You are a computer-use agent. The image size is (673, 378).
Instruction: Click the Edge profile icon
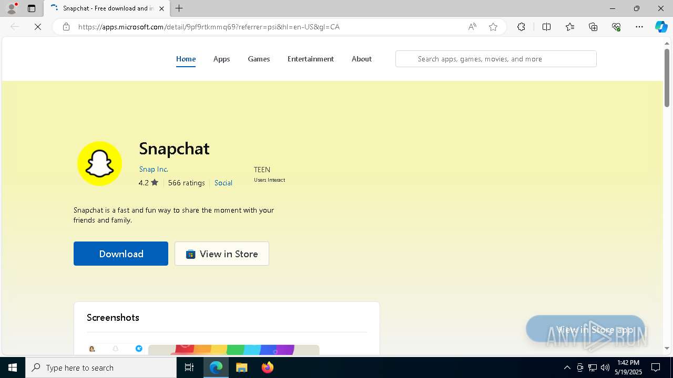pos(12,8)
